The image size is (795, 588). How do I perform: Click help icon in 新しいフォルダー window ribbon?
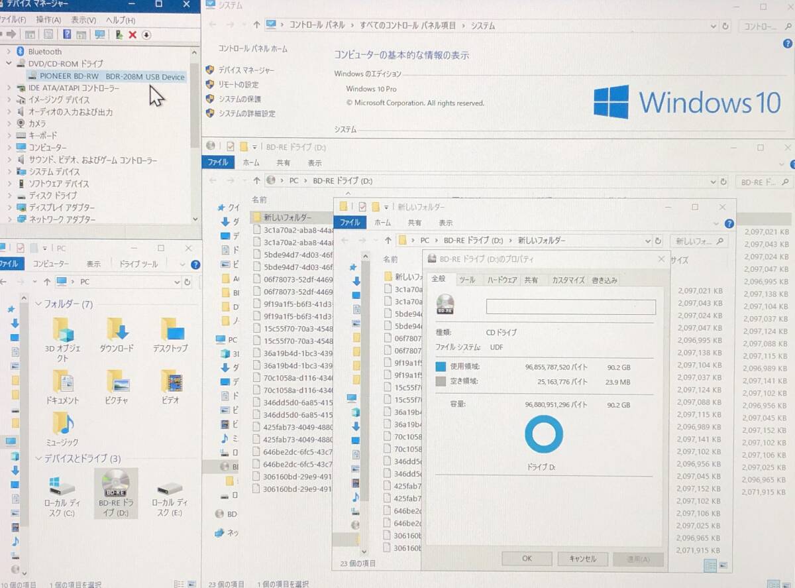click(729, 224)
